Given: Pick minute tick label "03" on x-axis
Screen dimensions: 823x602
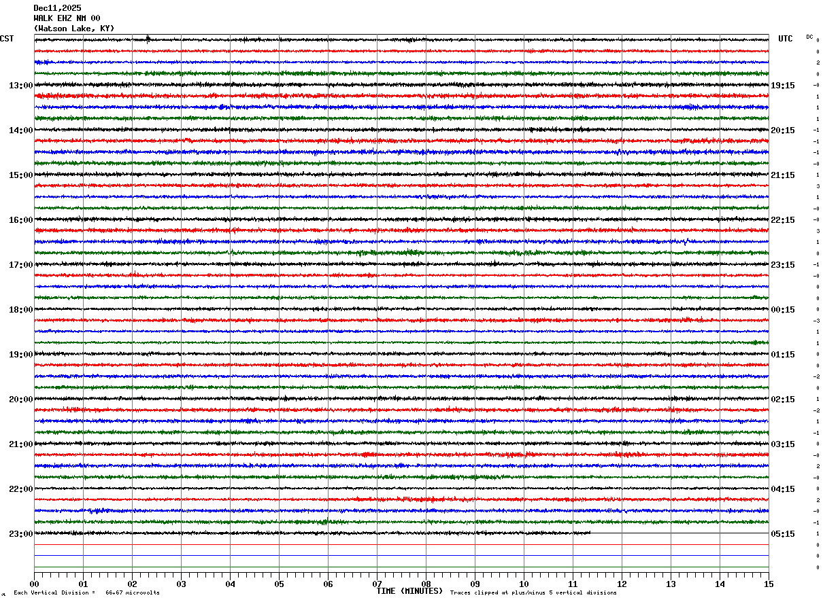Looking at the screenshot, I should (x=181, y=584).
